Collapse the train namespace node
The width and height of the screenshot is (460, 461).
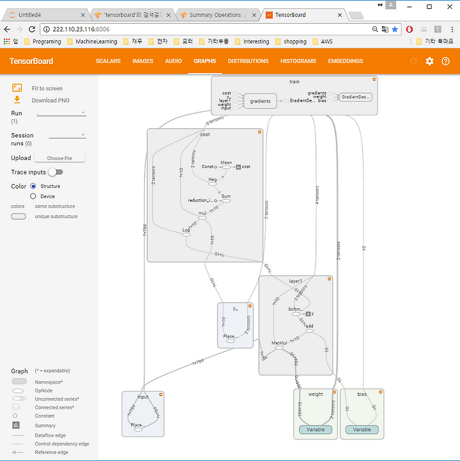click(x=374, y=79)
